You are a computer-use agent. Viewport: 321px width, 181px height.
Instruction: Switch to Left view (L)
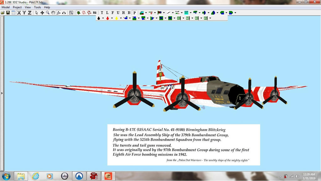point(107,13)
